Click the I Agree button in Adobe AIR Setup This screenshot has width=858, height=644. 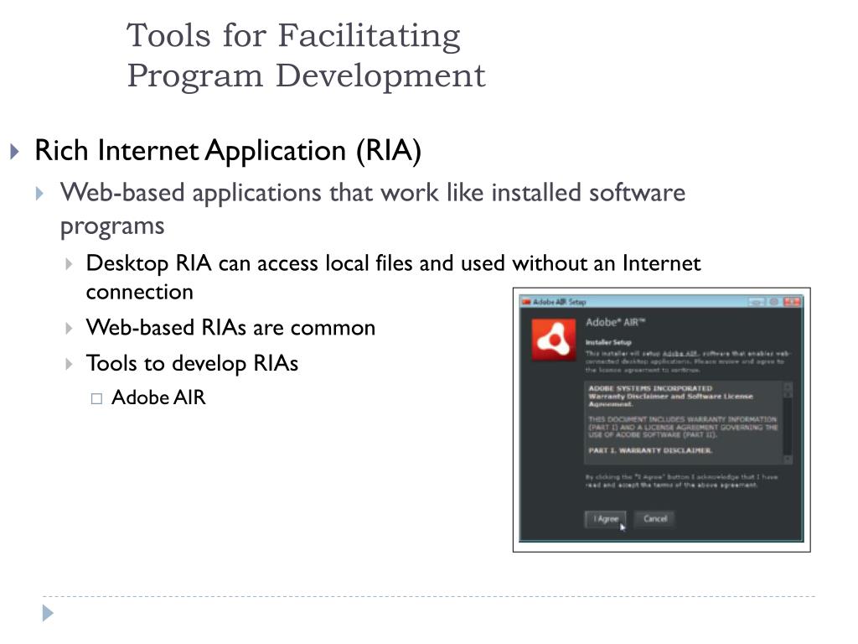pos(606,518)
